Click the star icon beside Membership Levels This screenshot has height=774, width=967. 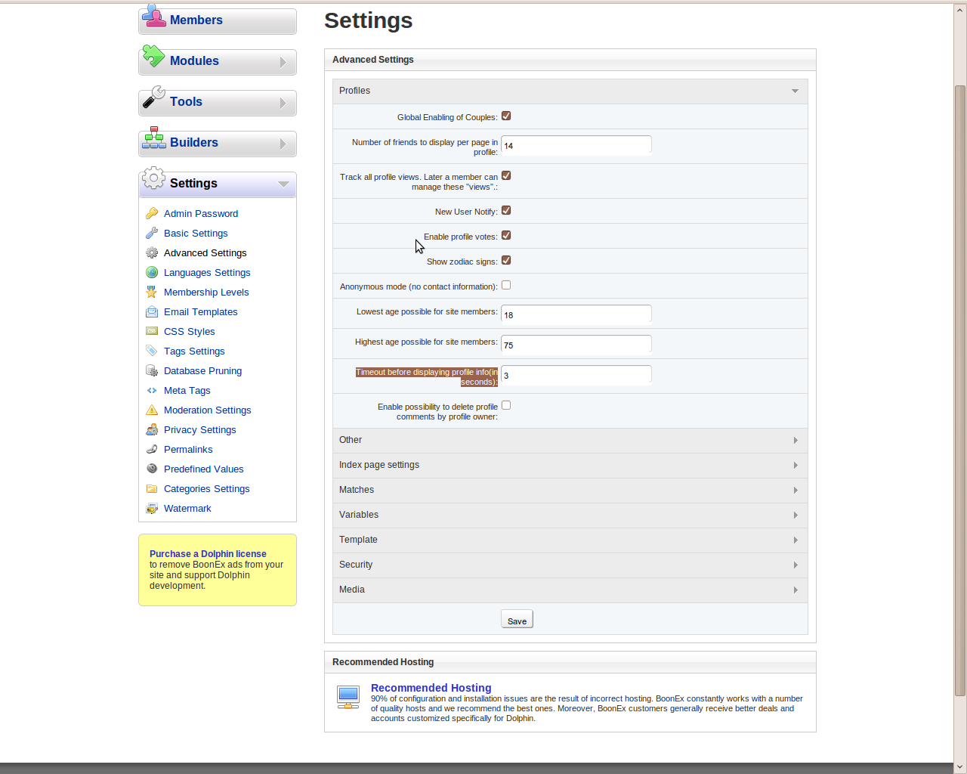(152, 293)
